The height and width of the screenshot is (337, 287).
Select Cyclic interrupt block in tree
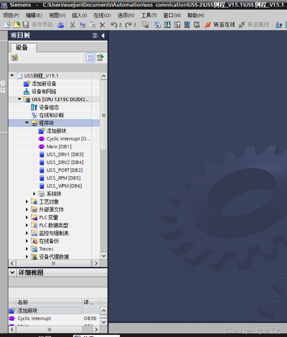tap(68, 139)
